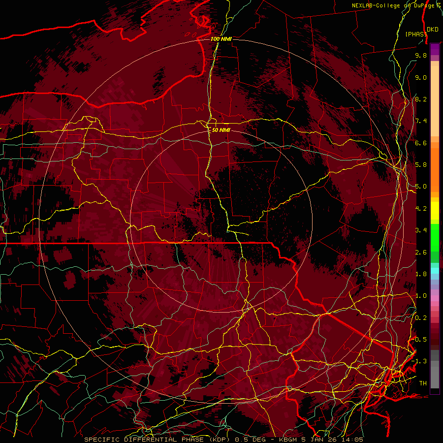Select the cyan segment beside 1.8
This screenshot has width=443, height=443.
tap(435, 271)
